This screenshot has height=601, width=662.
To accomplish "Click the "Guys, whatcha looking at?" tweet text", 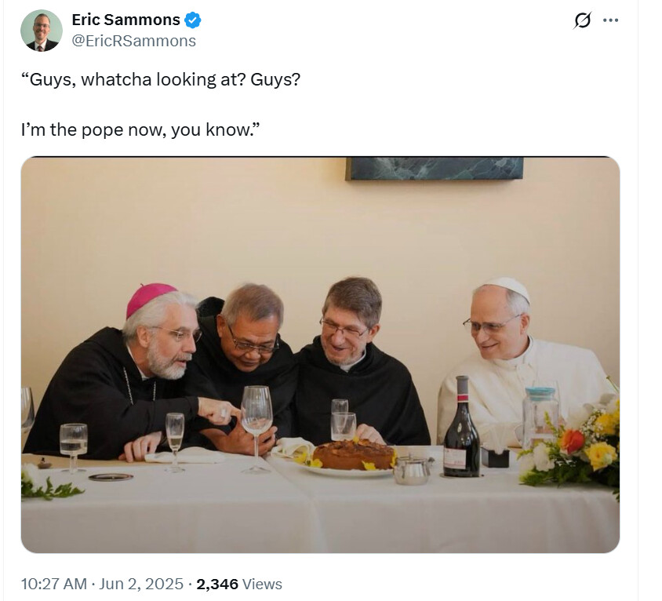I will (160, 80).
